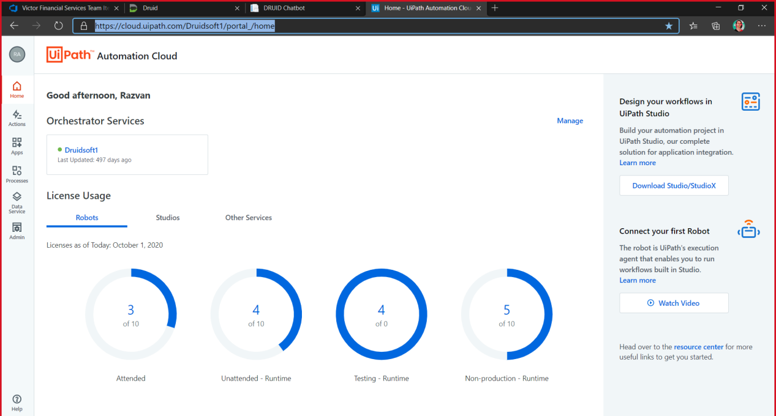Click the Unattended Runtime ring chart
Viewport: 776px width, 416px height.
(256, 314)
